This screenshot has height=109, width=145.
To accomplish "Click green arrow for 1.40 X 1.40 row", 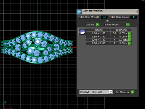I will pos(130,40).
